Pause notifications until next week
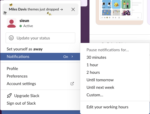The width and height of the screenshot is (150, 114). click(115, 87)
